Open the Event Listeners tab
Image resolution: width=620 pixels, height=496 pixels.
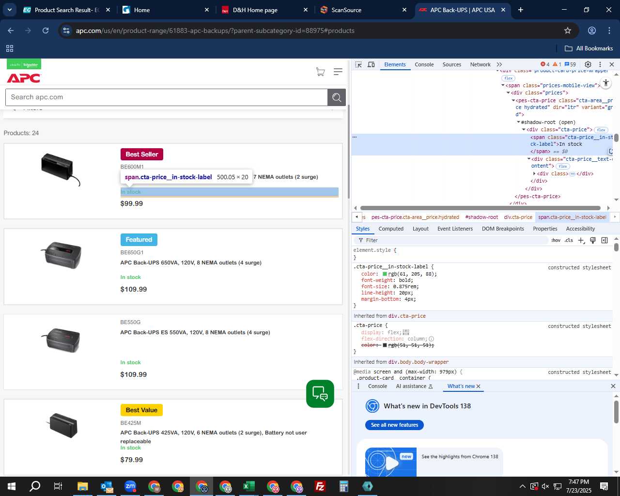click(455, 229)
